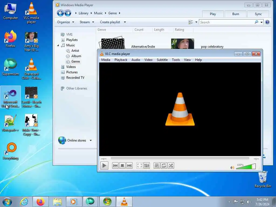Image resolution: width=276 pixels, height=207 pixels.
Task: Open the Media menu in VLC
Action: [106, 60]
